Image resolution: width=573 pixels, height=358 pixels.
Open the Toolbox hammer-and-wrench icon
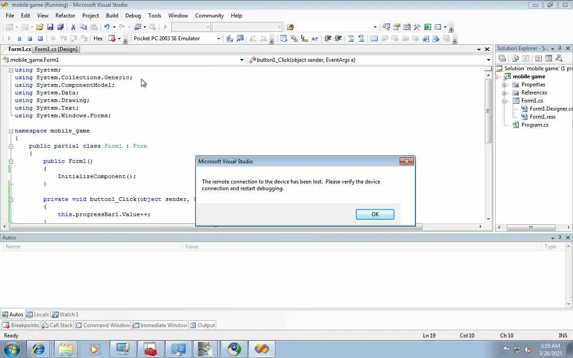(417, 27)
